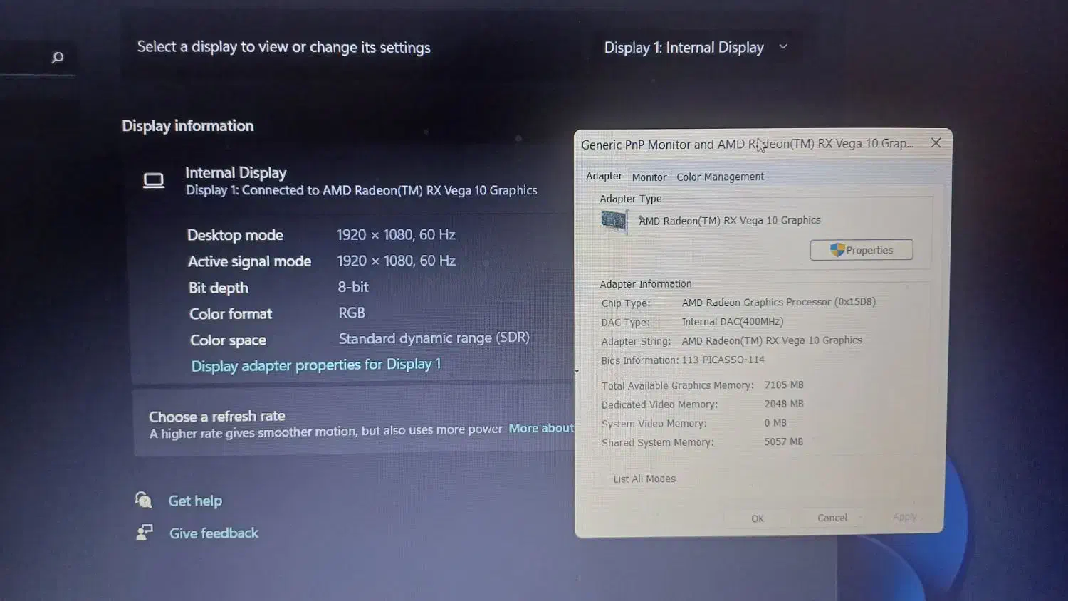Click the adapter name under Adapter Type
This screenshot has height=601, width=1068.
(x=730, y=221)
